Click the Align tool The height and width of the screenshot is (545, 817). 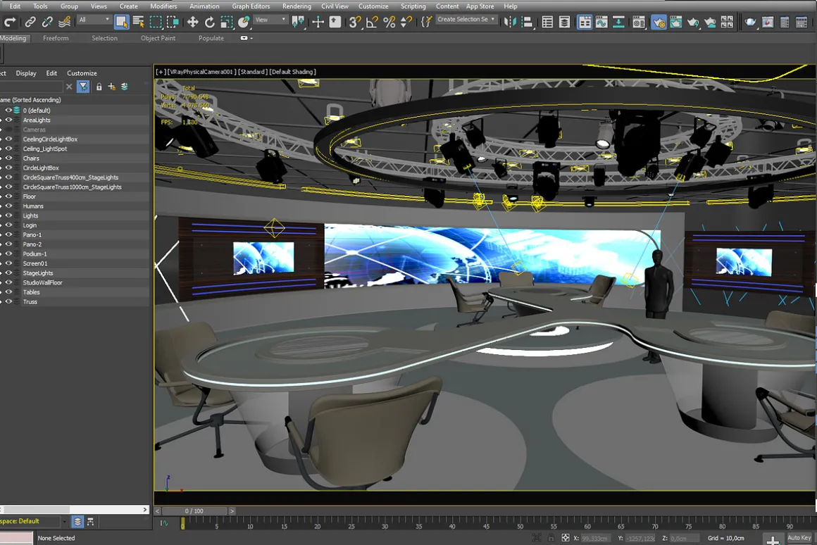click(x=528, y=22)
